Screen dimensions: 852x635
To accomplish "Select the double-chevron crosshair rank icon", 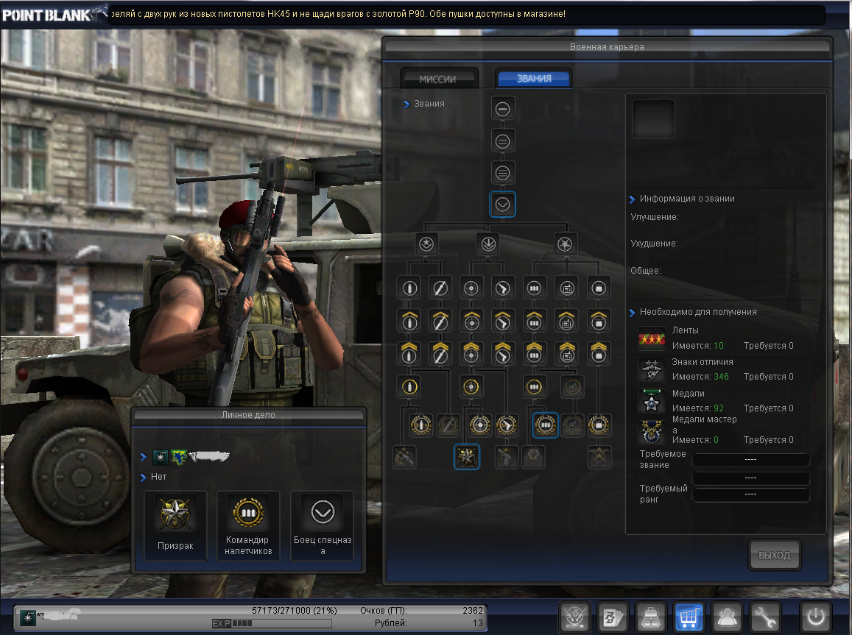I will pyautogui.click(x=471, y=353).
